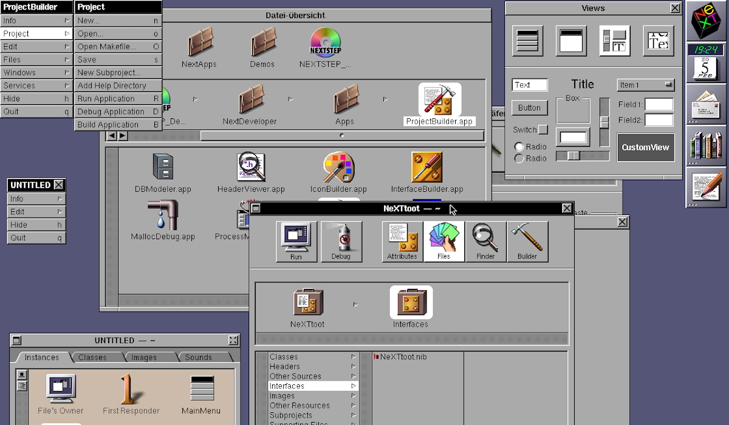The image size is (729, 425).
Task: Select the second Radio button in Views
Action: coord(519,158)
